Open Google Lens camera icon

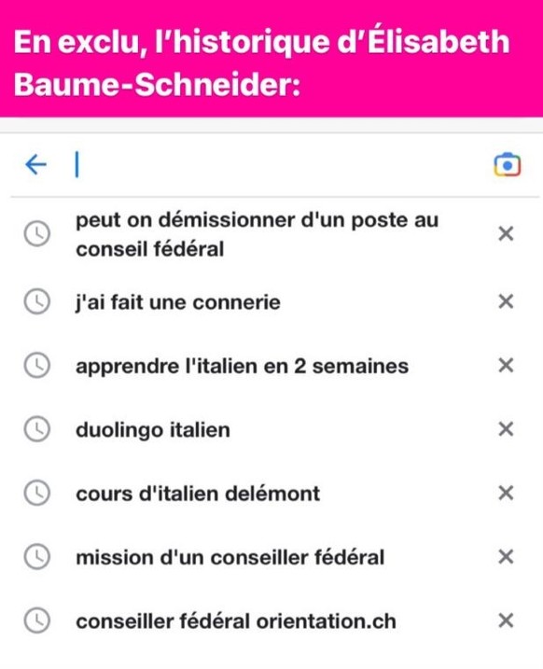click(508, 165)
